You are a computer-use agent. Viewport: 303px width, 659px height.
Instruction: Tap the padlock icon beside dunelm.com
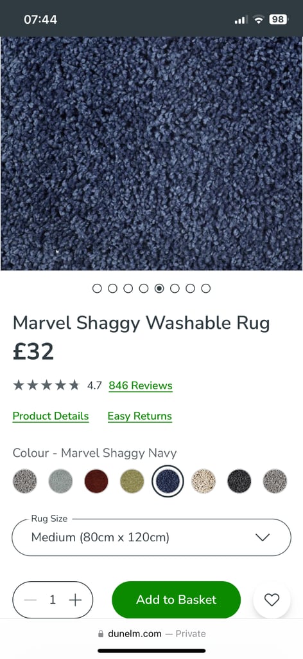101,634
